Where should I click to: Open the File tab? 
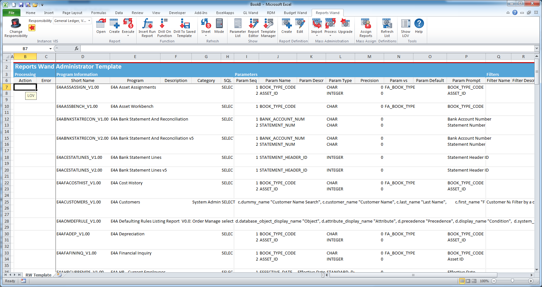coord(11,13)
